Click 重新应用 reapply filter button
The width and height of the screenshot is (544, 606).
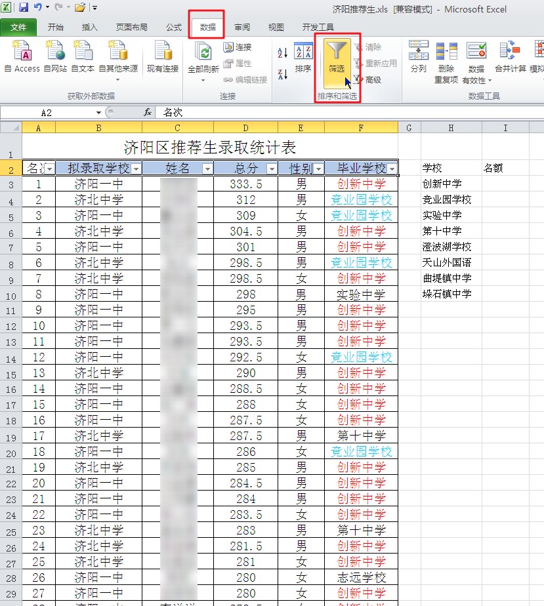(x=375, y=64)
